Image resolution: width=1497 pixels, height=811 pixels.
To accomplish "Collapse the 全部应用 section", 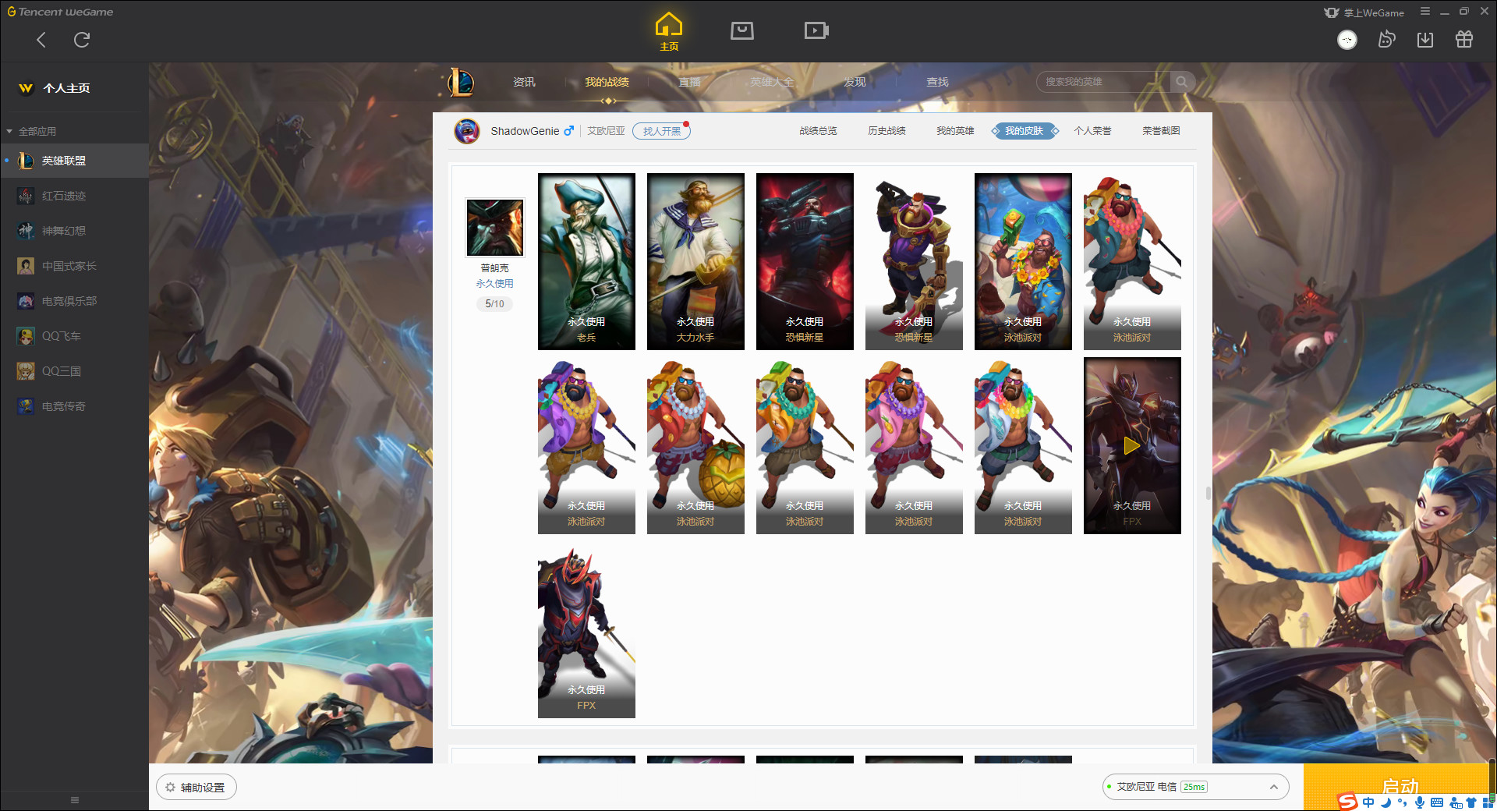I will point(31,131).
